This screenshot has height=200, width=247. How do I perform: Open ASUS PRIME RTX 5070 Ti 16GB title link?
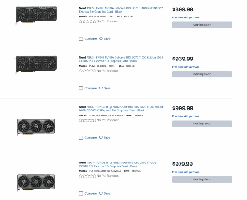click(x=121, y=10)
